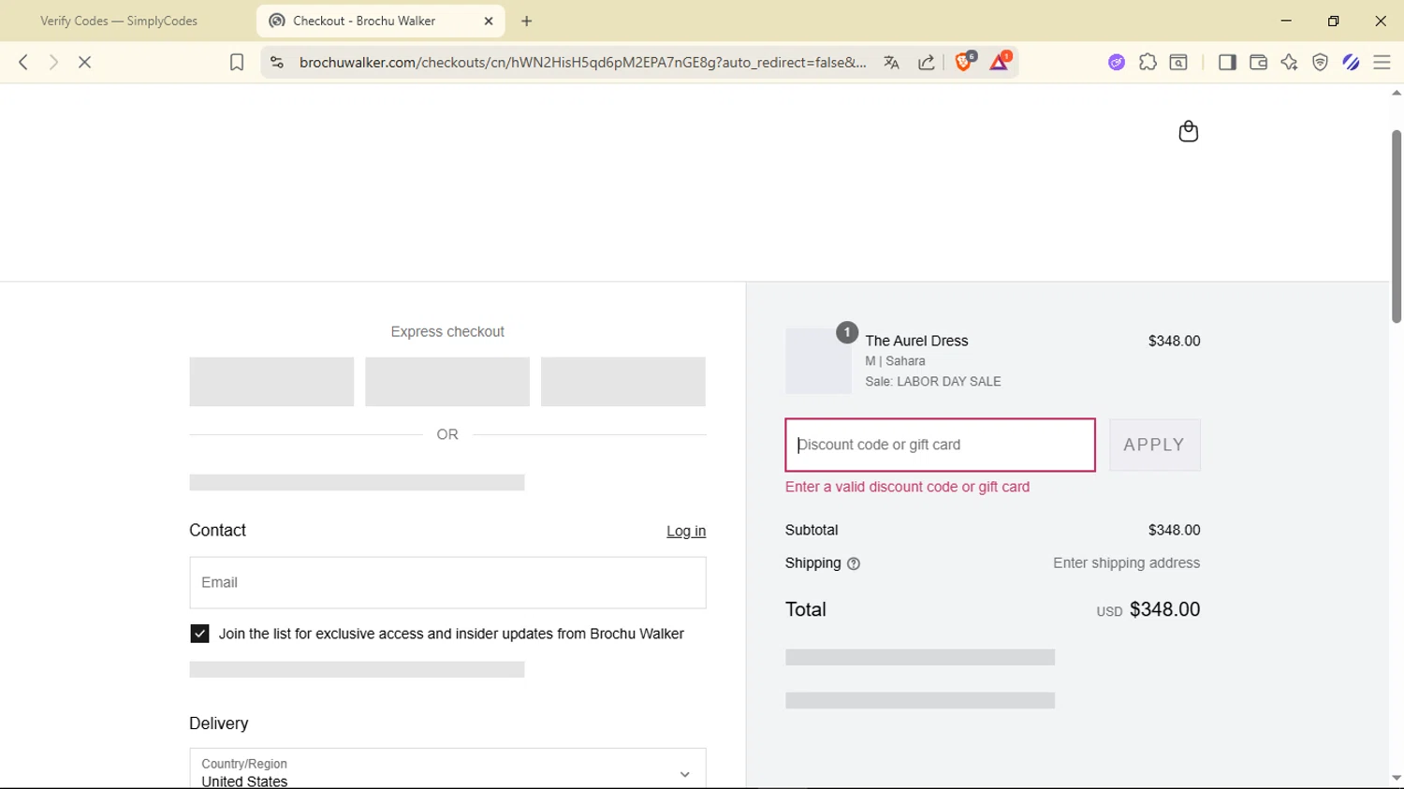This screenshot has width=1404, height=789.
Task: Click the Express checkout heading
Action: click(447, 331)
